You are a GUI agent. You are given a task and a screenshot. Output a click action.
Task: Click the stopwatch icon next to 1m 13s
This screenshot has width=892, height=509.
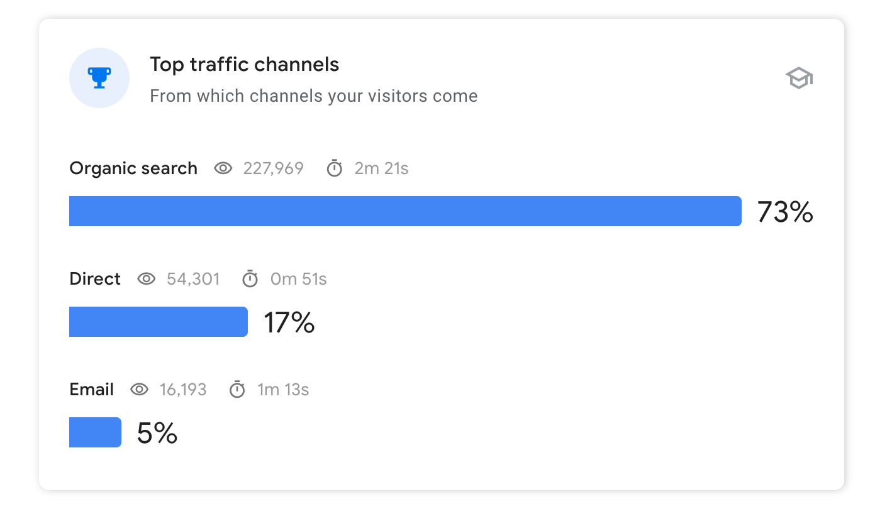point(237,390)
